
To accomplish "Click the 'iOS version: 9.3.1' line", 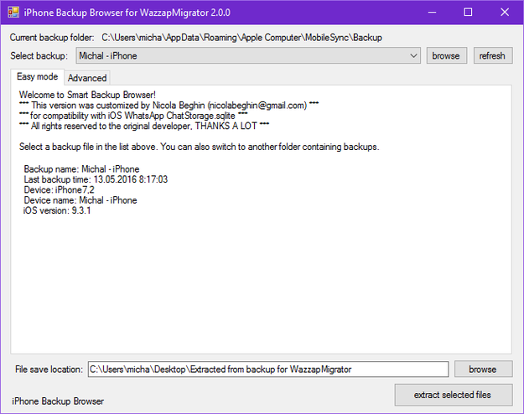I will pos(57,211).
